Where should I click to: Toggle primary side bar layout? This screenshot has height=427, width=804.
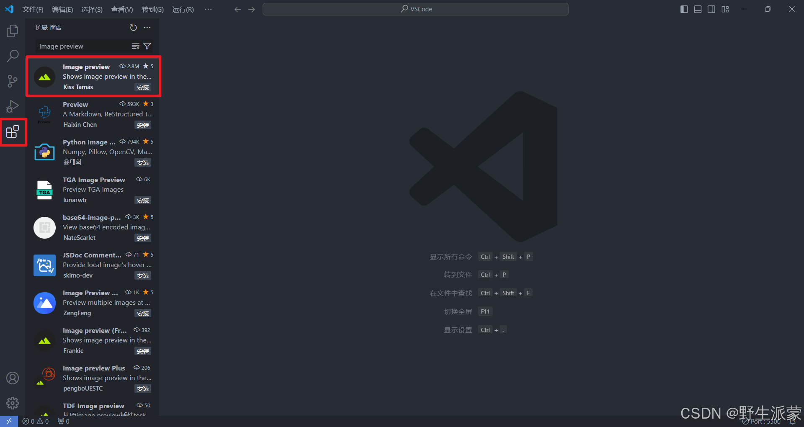(684, 9)
